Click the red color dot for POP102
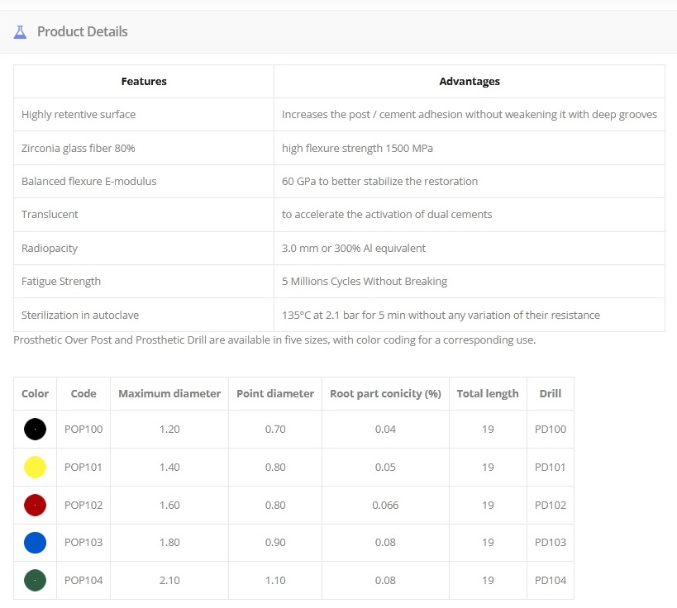Image resolution: width=677 pixels, height=608 pixels. tap(35, 505)
